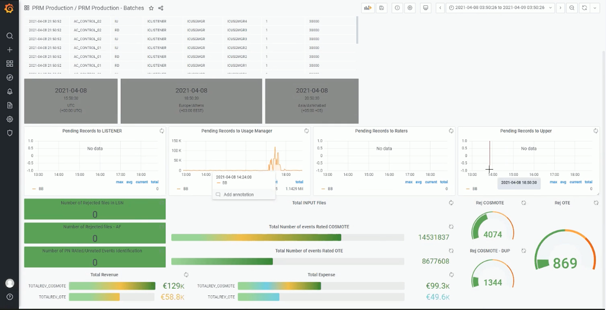This screenshot has width=606, height=310.
Task: Open dashboard settings via the gear icon
Action: pos(410,7)
